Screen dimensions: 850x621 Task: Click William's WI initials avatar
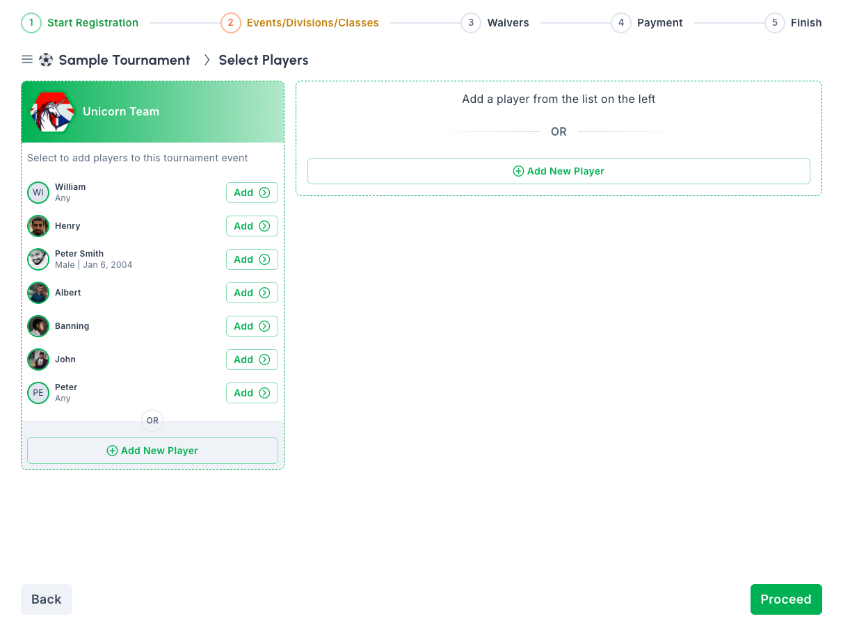(x=38, y=193)
